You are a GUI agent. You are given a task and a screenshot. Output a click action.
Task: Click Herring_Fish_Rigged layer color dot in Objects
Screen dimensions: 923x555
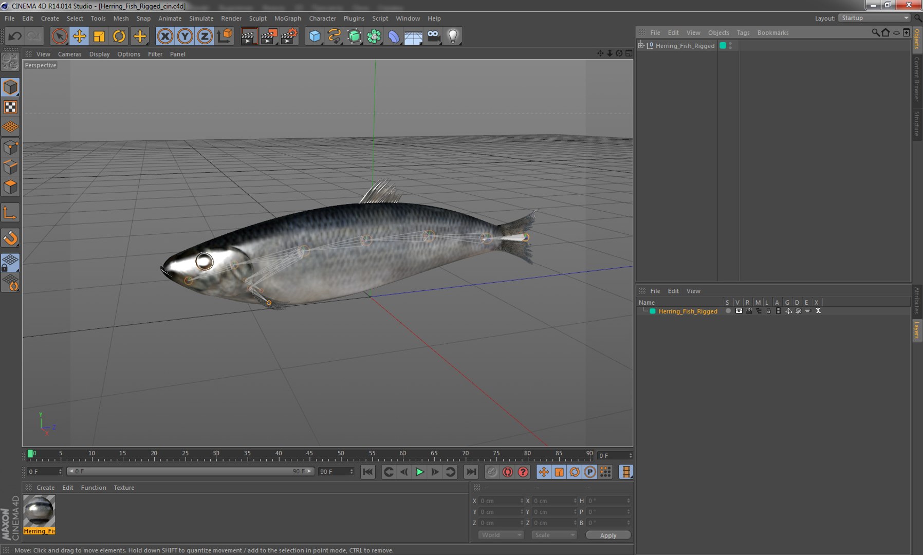723,46
